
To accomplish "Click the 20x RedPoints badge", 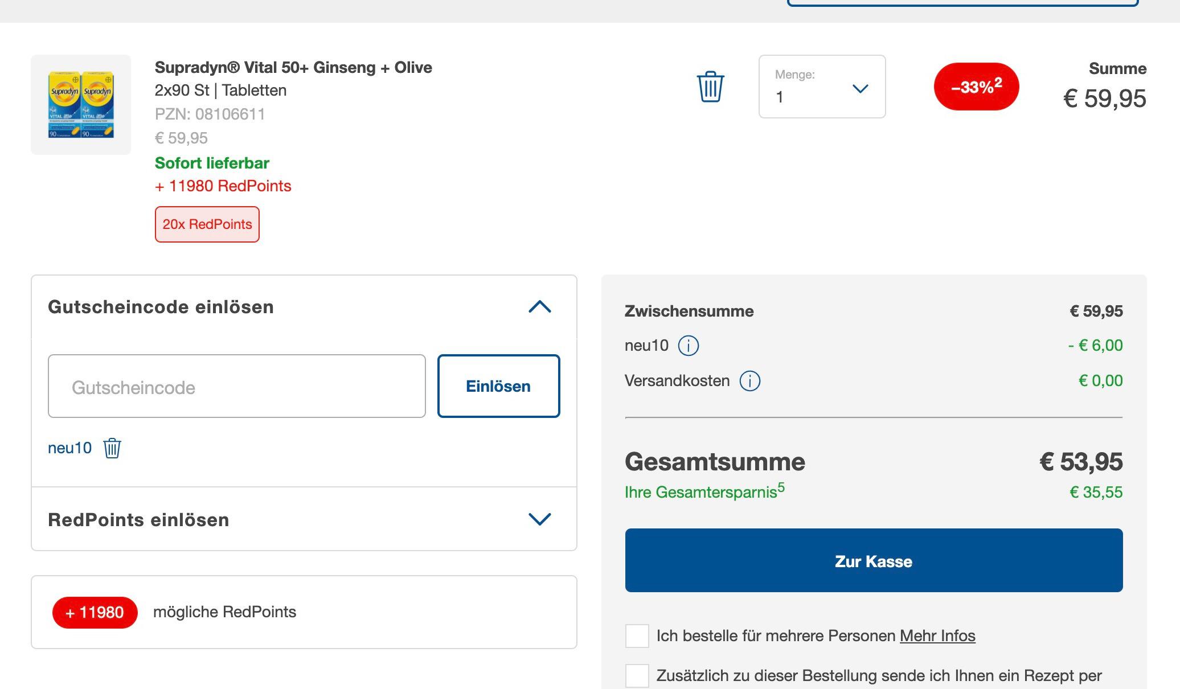I will pyautogui.click(x=207, y=224).
